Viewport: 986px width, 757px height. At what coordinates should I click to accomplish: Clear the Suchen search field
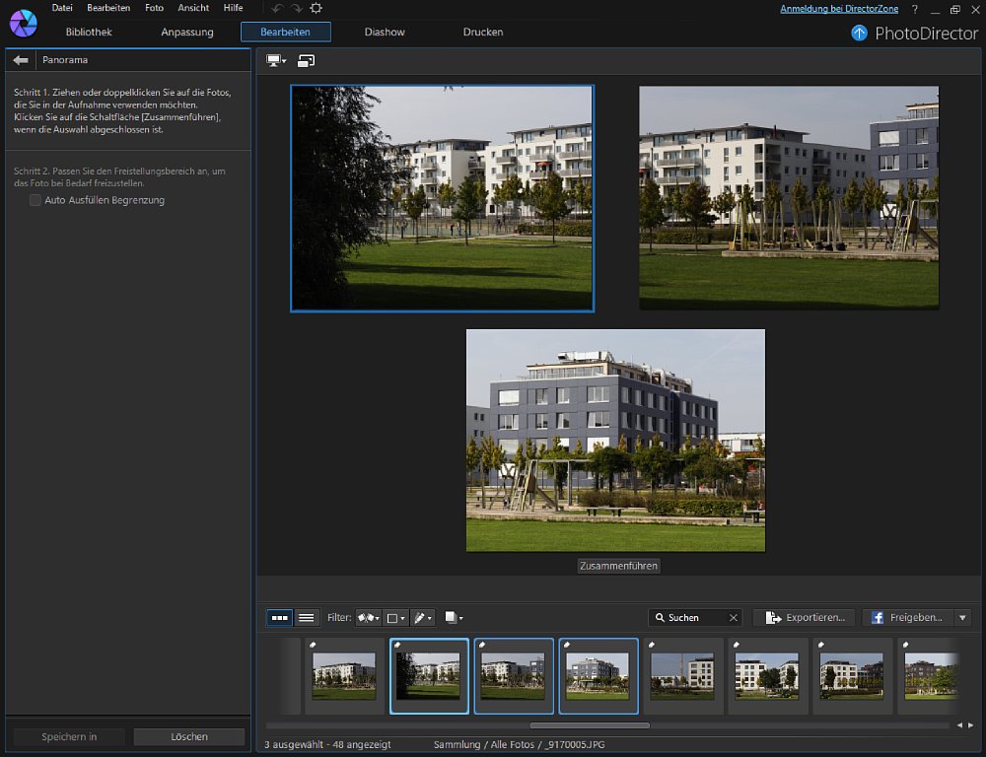click(734, 617)
